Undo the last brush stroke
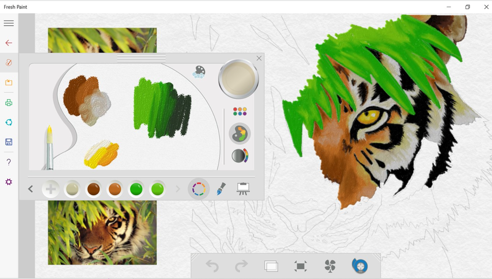The width and height of the screenshot is (492, 279). point(213,266)
